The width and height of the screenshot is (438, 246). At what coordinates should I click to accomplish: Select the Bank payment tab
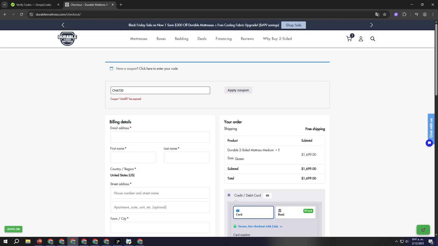295,212
